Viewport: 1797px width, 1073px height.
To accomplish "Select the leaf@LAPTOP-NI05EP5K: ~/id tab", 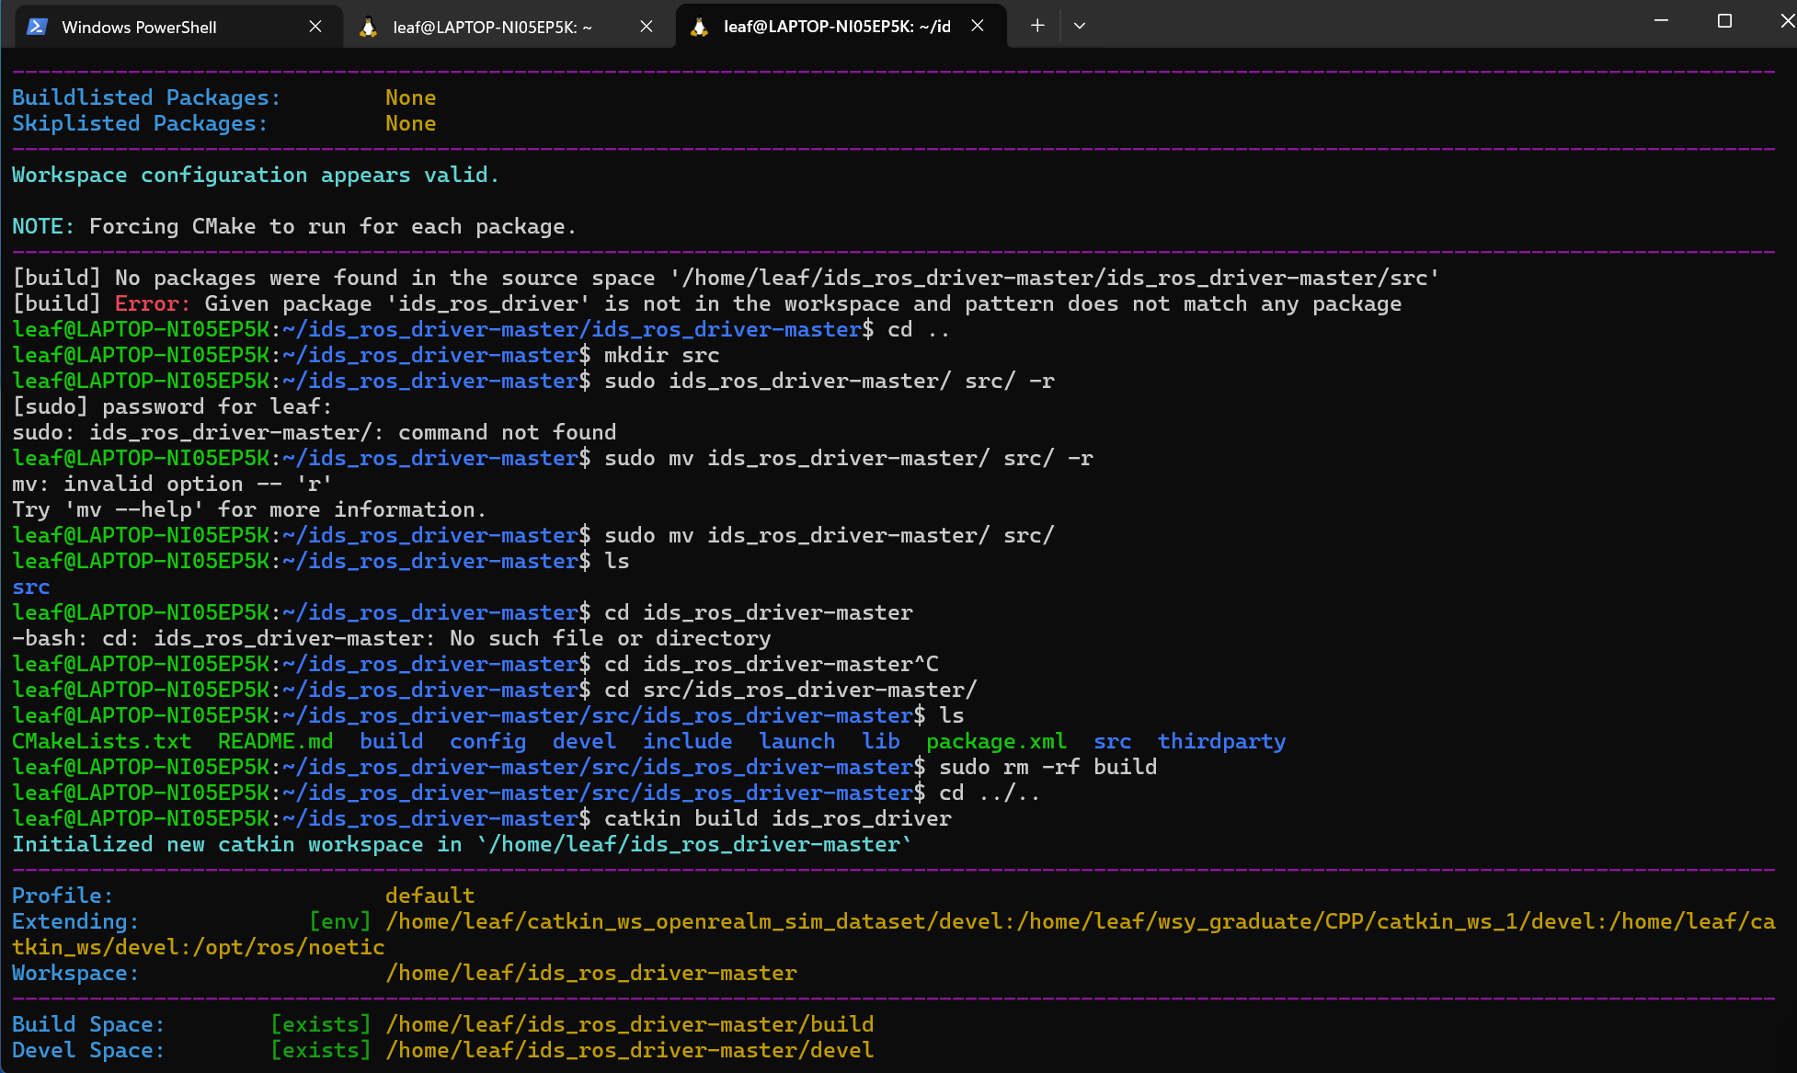I will [x=836, y=27].
